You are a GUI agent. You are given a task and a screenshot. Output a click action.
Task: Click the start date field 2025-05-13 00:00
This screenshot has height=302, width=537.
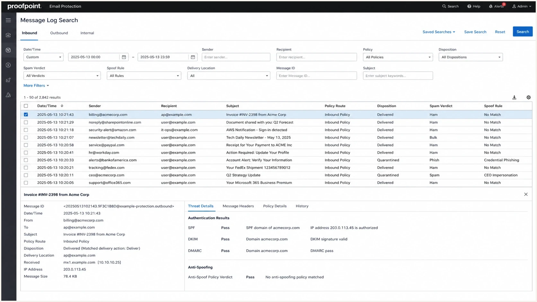click(x=94, y=57)
